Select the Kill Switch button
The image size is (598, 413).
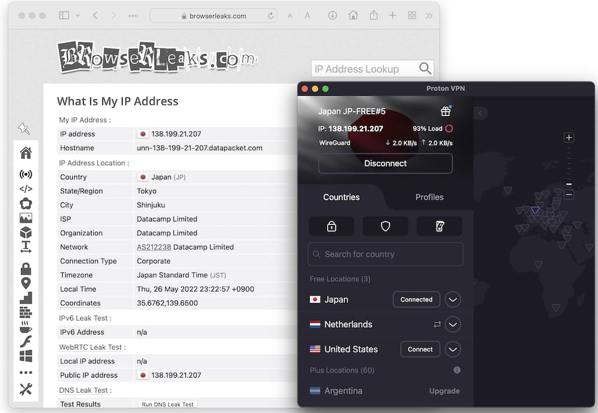point(440,226)
